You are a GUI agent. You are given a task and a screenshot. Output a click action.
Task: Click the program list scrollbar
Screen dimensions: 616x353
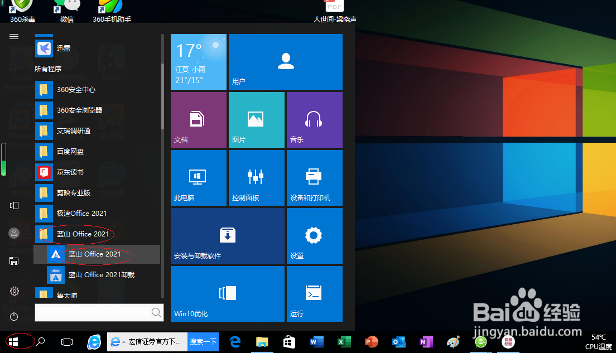[162, 96]
